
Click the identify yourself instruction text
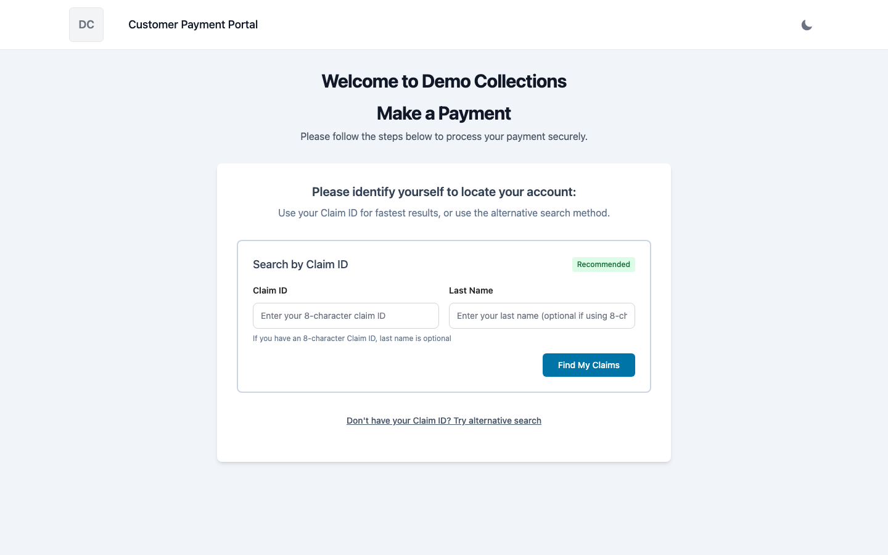pos(443,192)
